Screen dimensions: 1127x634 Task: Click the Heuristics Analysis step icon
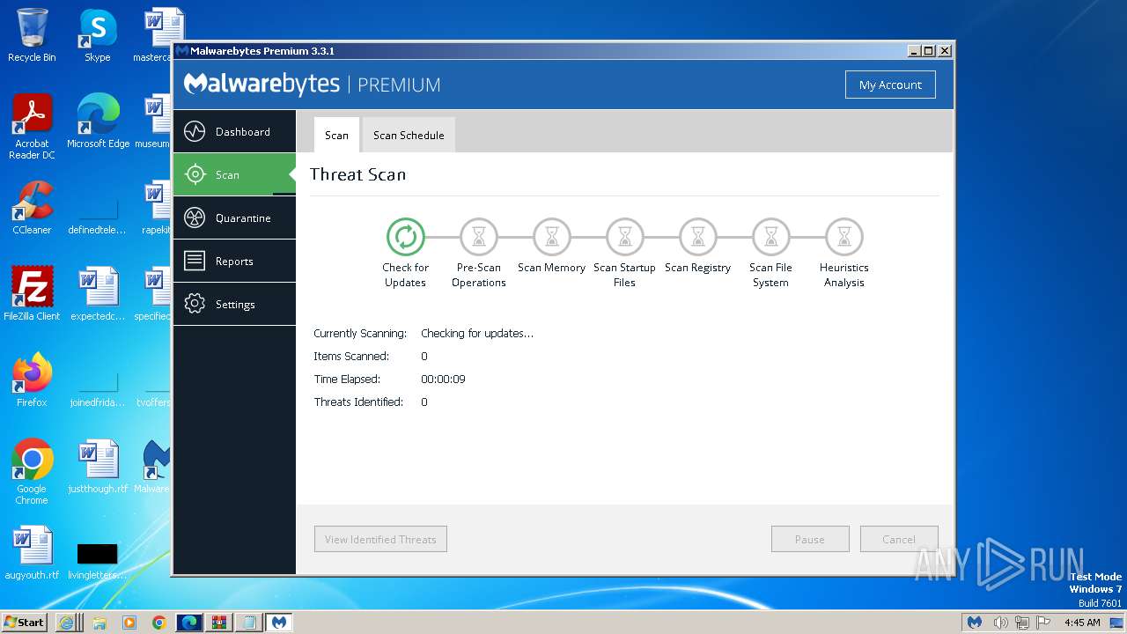(x=844, y=237)
